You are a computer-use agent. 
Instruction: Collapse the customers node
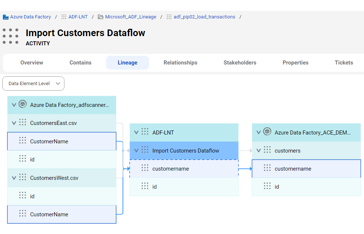point(259,150)
